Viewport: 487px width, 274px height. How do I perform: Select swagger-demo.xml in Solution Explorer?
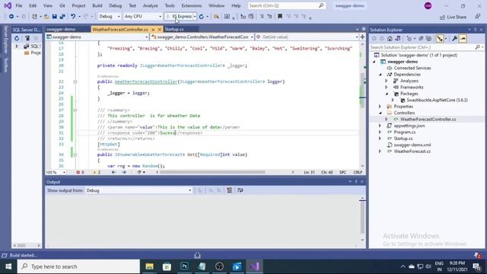point(412,145)
